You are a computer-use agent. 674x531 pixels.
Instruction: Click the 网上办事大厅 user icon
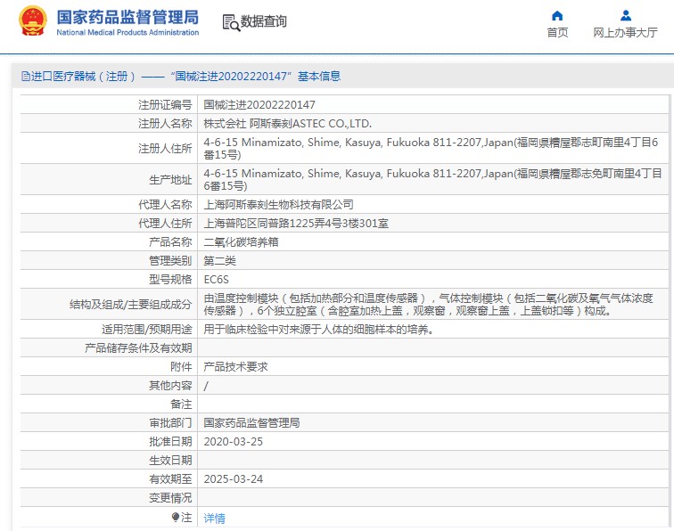pyautogui.click(x=626, y=16)
